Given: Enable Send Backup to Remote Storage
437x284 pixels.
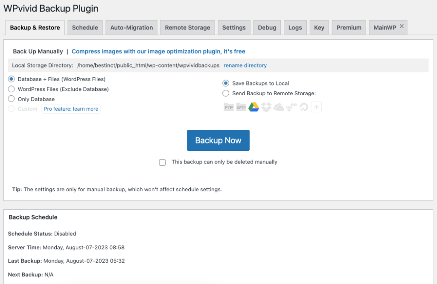Looking at the screenshot, I should point(225,93).
